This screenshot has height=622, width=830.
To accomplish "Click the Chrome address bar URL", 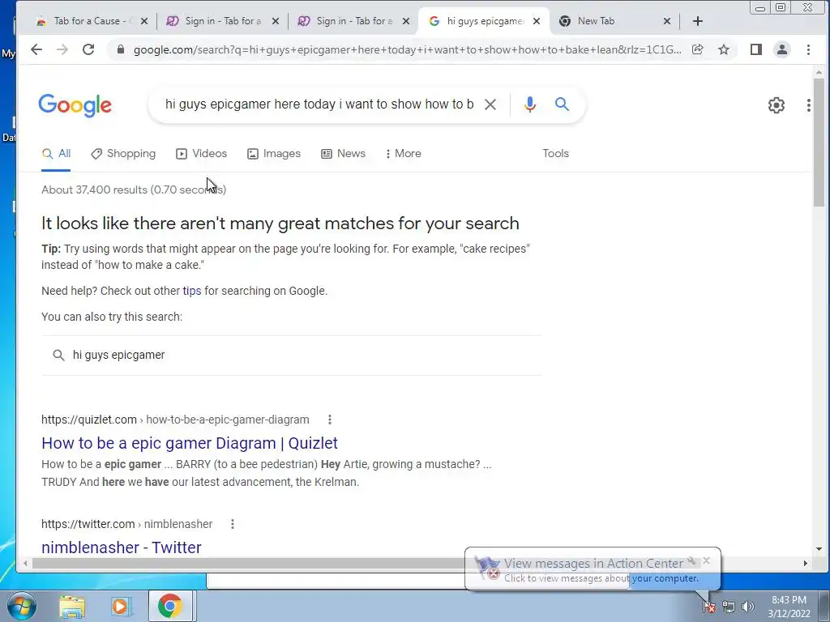I will click(x=407, y=49).
